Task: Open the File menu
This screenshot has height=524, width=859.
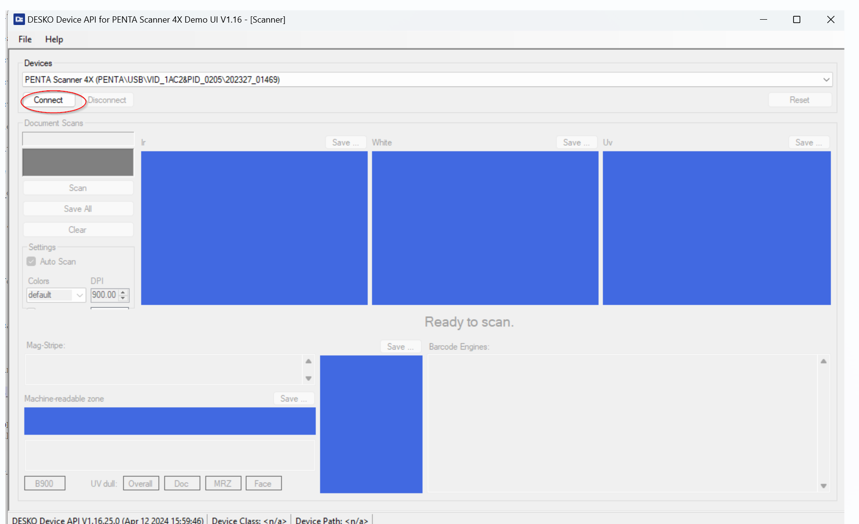Action: (x=25, y=39)
